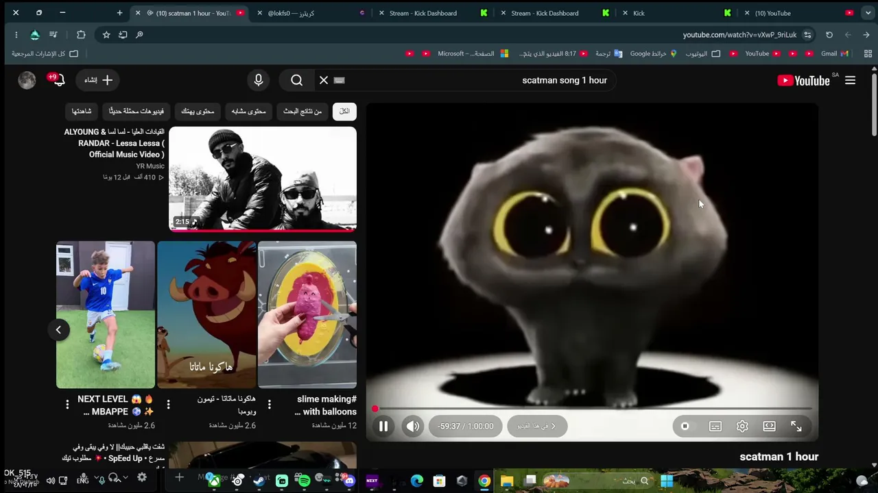
Task: Open the browser extensions puzzle icon
Action: click(81, 35)
